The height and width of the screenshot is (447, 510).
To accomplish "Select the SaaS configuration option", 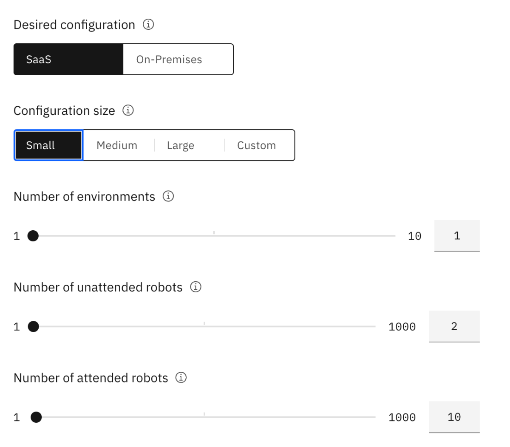I will click(x=68, y=59).
